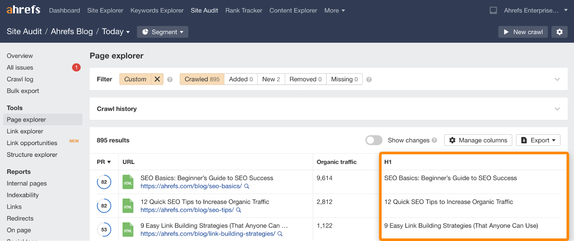Start a New crawl
This screenshot has width=574, height=241.
(x=523, y=32)
